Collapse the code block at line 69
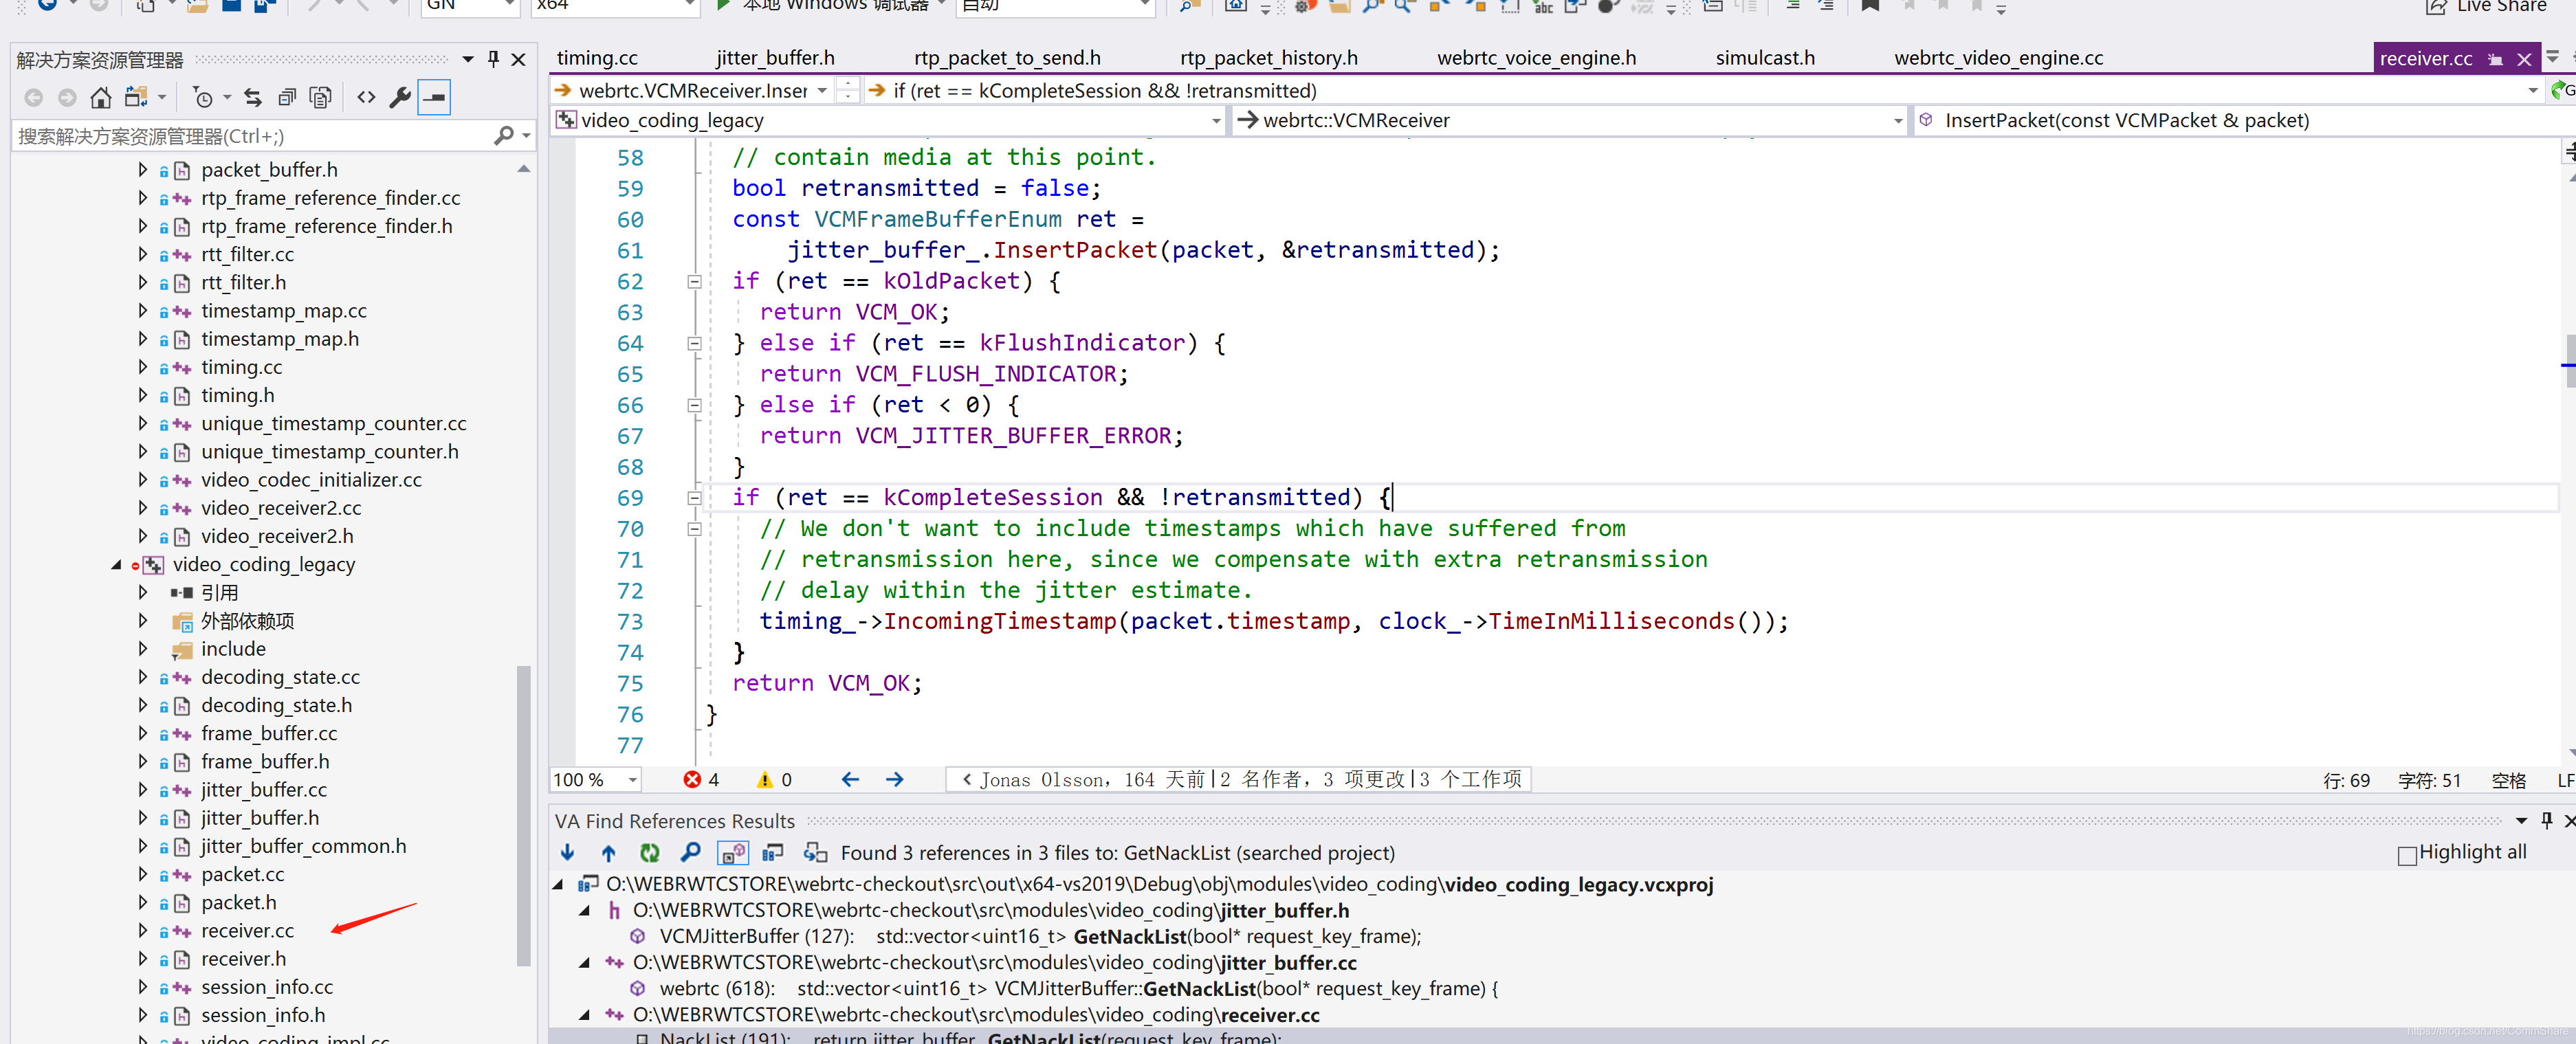The image size is (2576, 1044). (x=694, y=497)
